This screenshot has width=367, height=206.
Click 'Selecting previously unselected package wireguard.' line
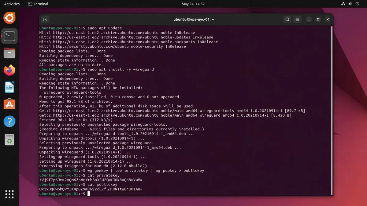coord(96,143)
